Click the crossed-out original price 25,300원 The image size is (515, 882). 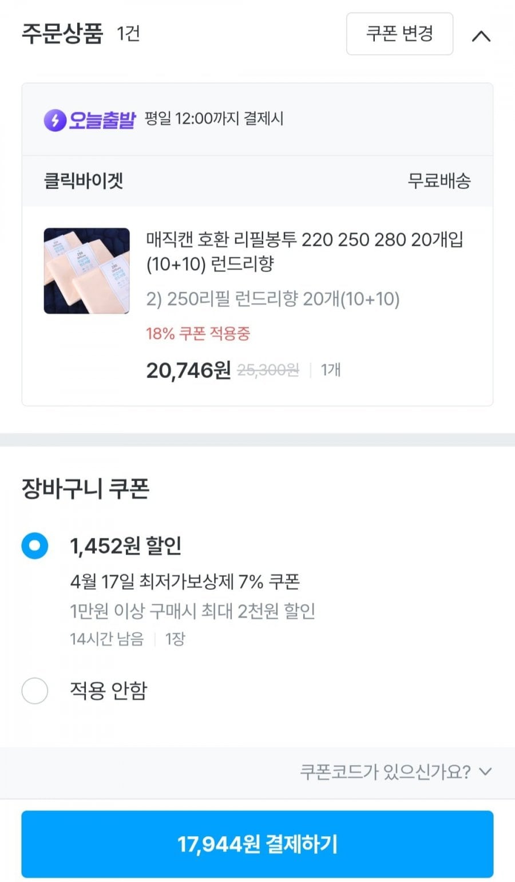pos(268,371)
